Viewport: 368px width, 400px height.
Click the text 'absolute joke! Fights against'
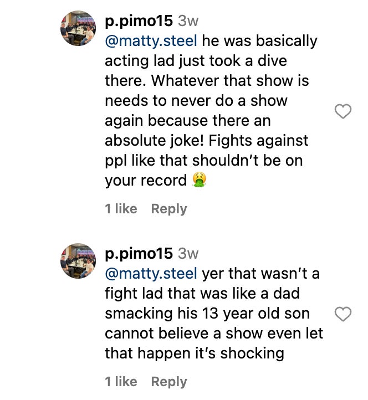(x=206, y=141)
